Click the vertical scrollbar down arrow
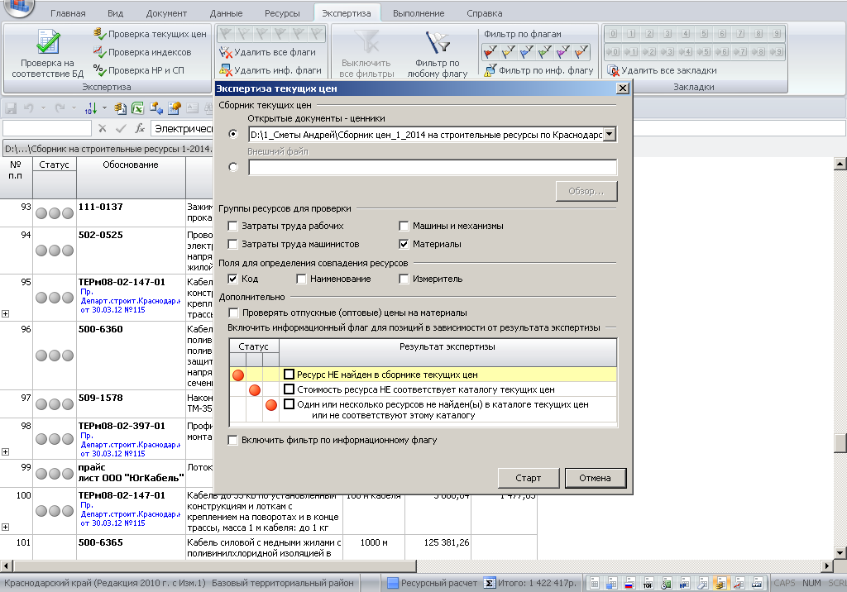 840,552
